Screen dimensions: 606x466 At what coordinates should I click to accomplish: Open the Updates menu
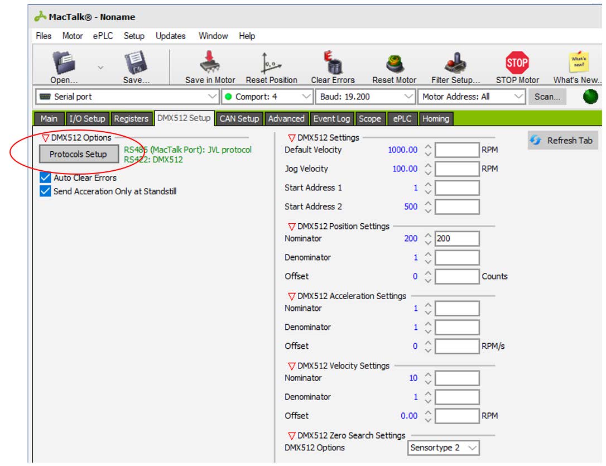(x=170, y=36)
